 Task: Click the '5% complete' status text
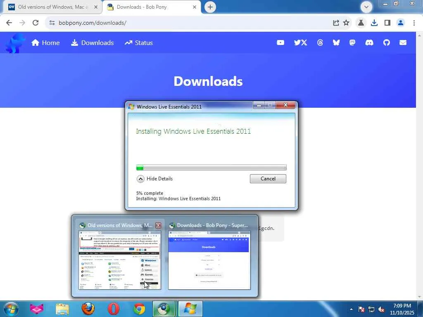(x=150, y=193)
